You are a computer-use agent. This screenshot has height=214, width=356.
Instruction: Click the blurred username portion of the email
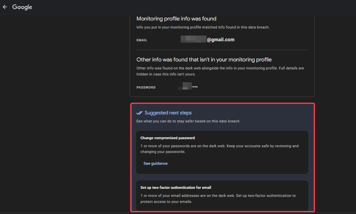pyautogui.click(x=193, y=40)
